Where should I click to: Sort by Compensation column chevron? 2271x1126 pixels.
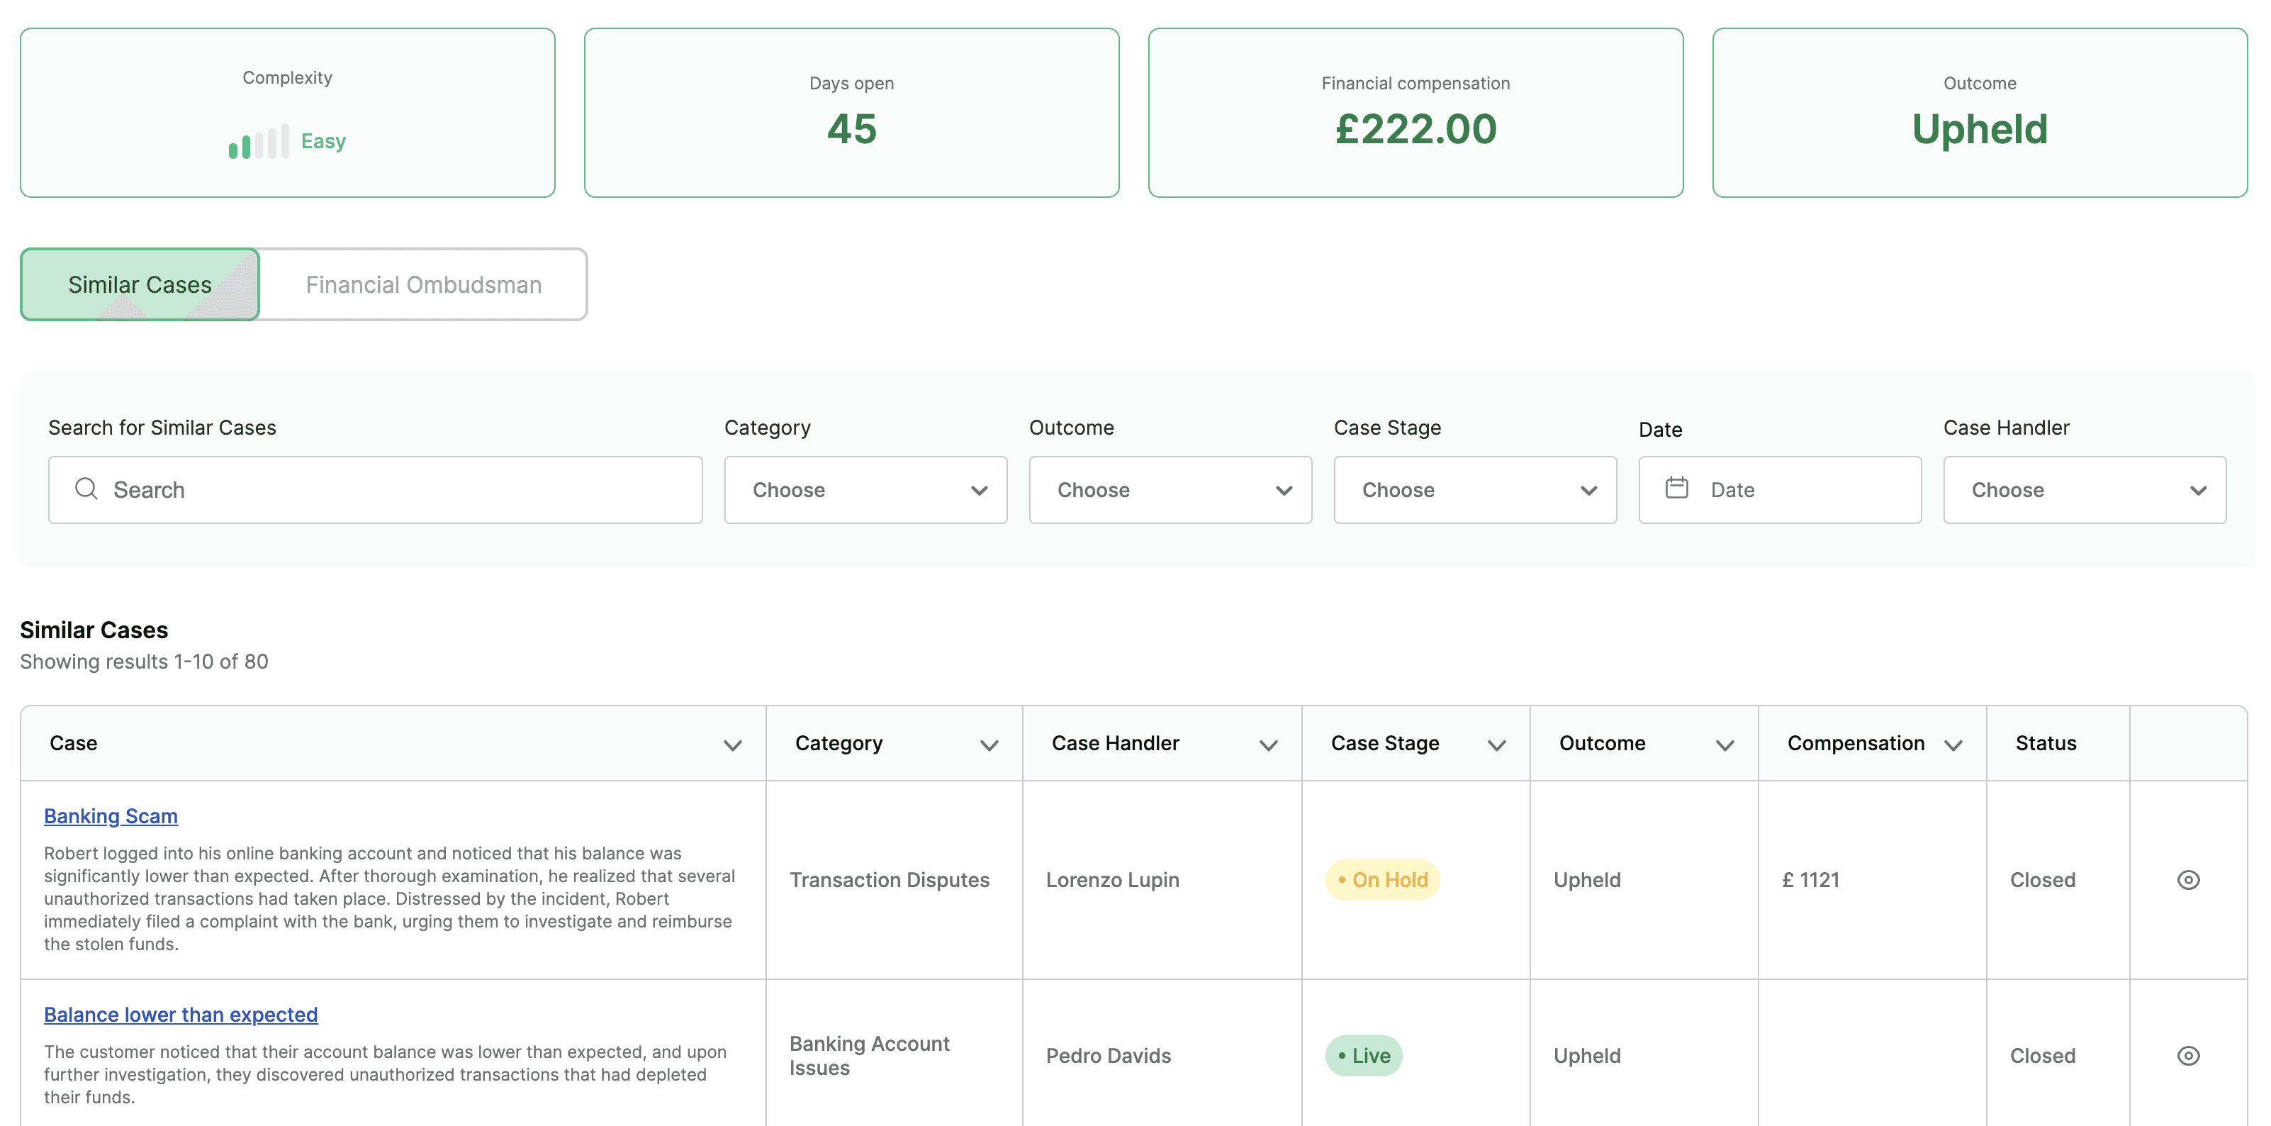[x=1953, y=745]
